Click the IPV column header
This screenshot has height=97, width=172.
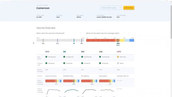coord(83,52)
